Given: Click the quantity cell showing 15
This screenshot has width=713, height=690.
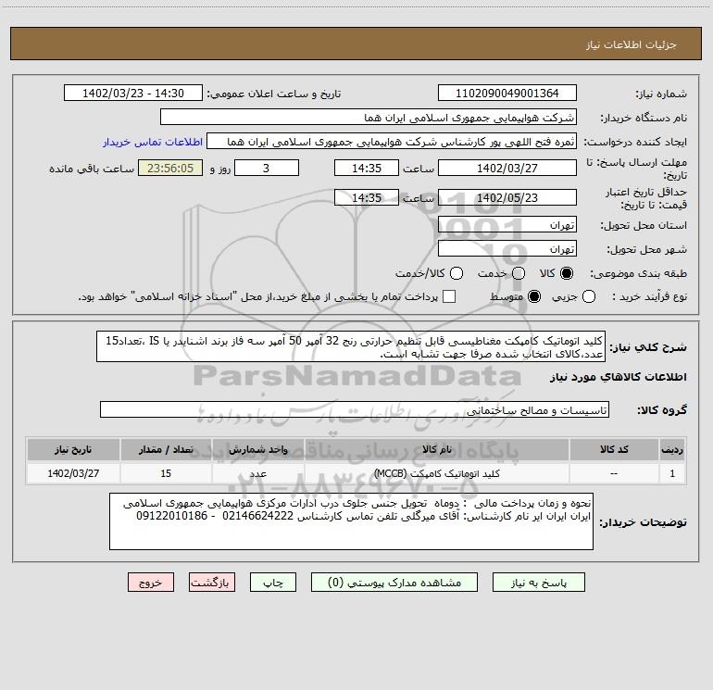Looking at the screenshot, I should coord(166,473).
